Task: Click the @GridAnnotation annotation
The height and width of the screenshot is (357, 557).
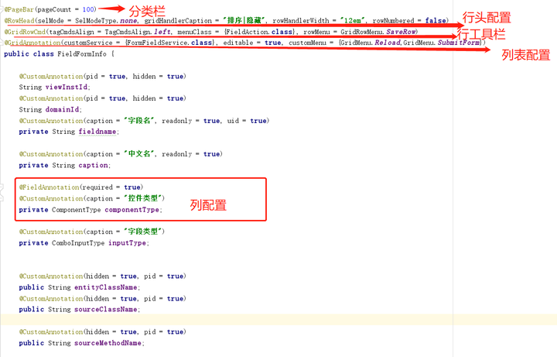Action: click(32, 43)
